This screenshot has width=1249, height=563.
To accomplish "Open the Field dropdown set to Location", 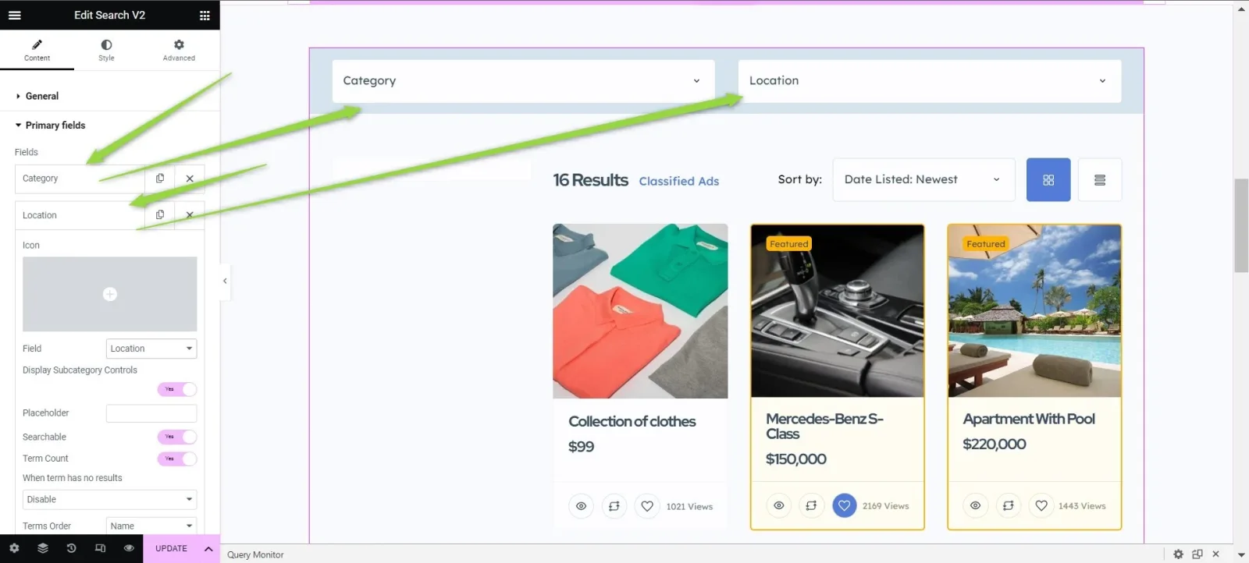I will click(x=151, y=349).
